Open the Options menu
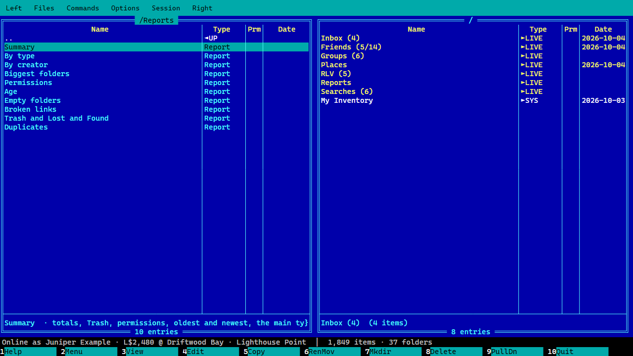 click(125, 8)
